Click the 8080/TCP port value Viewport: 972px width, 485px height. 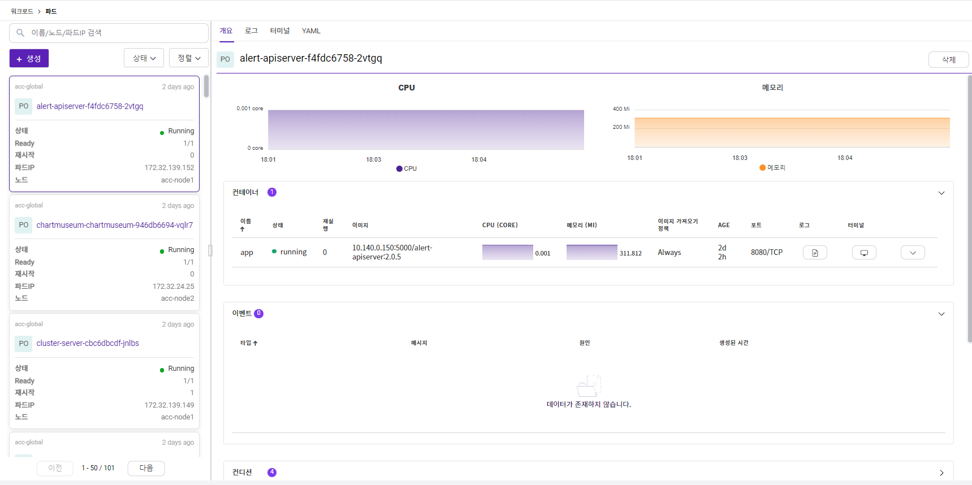tap(767, 252)
